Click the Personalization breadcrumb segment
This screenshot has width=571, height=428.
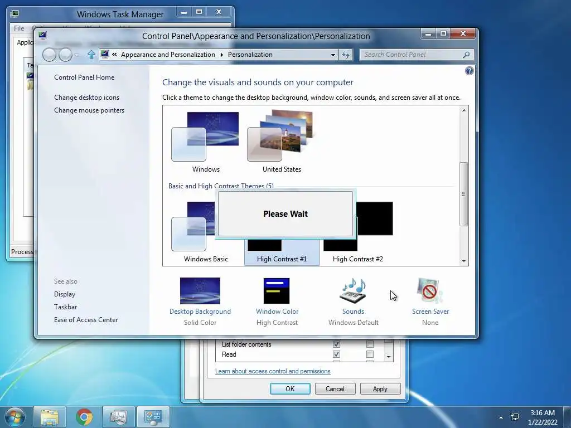[x=250, y=55]
